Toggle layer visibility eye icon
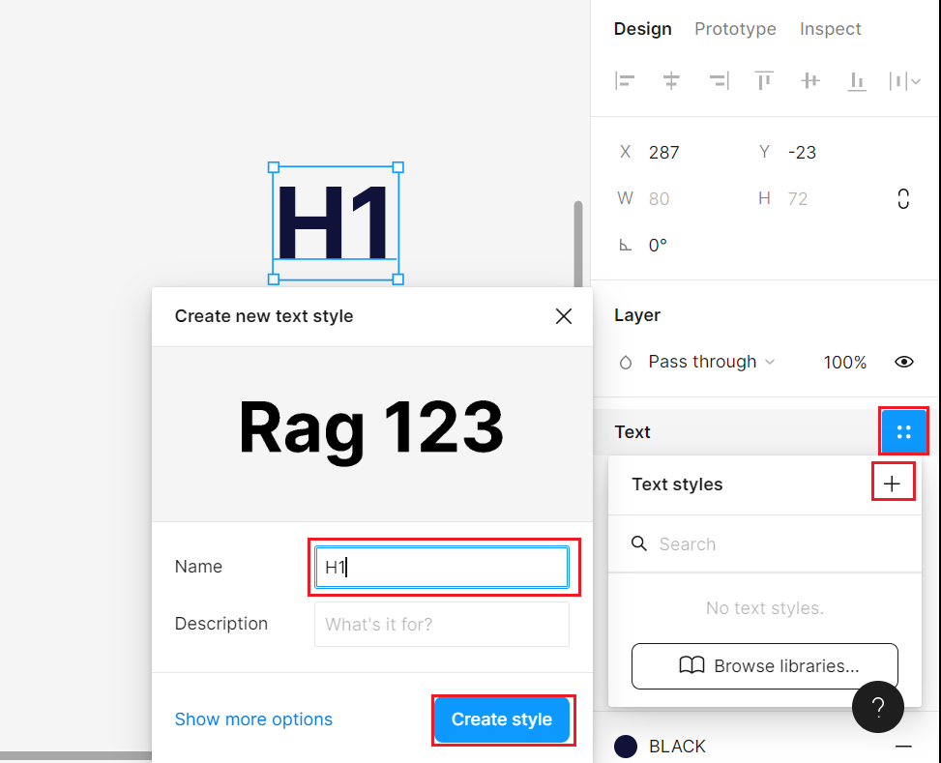 click(904, 362)
